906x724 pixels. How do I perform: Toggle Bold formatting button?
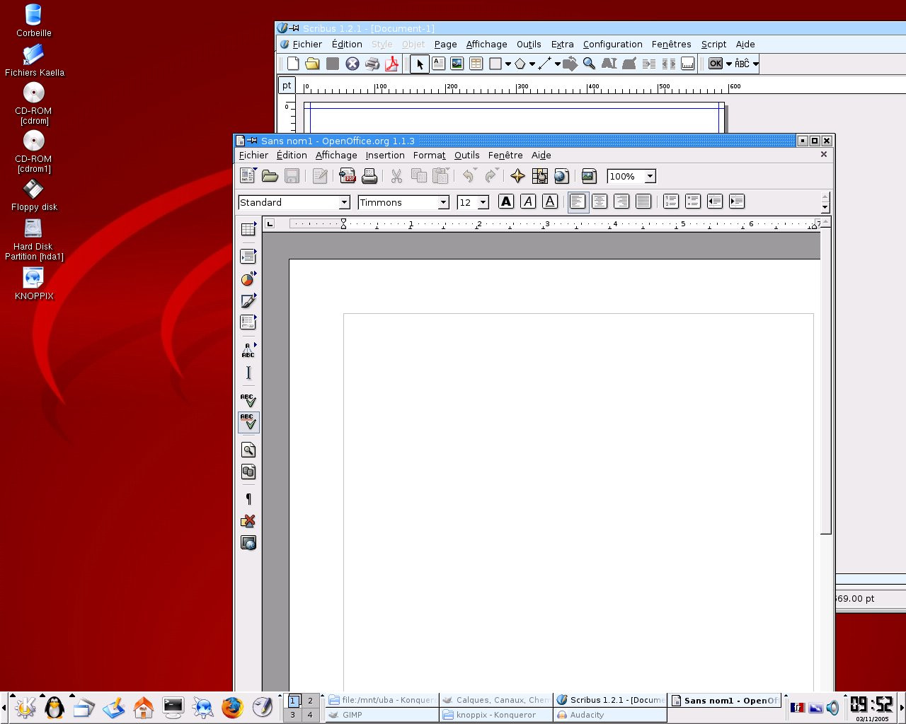tap(505, 202)
